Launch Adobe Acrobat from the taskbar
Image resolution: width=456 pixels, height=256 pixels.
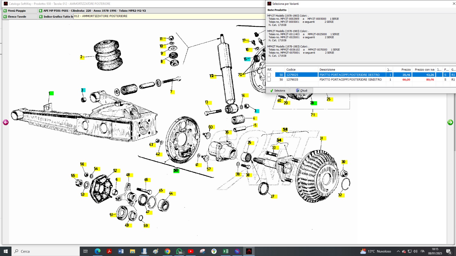[x=109, y=251]
